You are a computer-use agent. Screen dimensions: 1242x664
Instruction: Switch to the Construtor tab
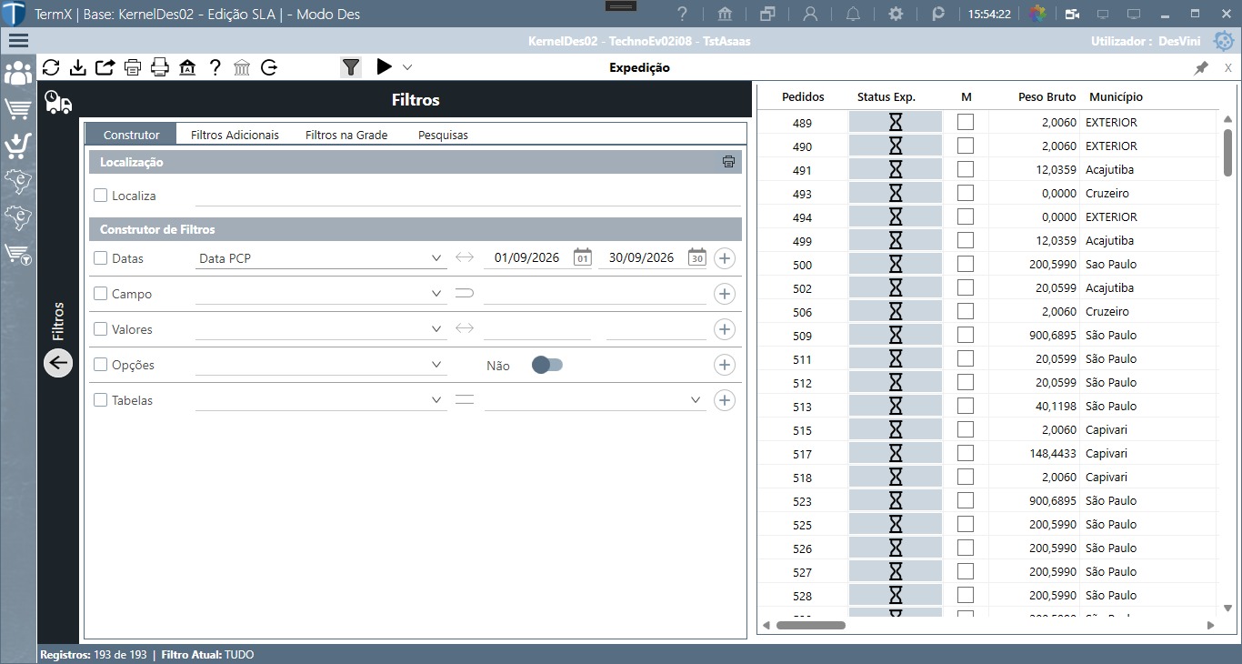(x=132, y=135)
